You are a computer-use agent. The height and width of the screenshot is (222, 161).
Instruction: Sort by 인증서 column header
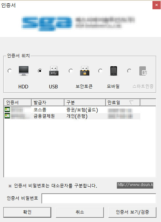pos(17,102)
